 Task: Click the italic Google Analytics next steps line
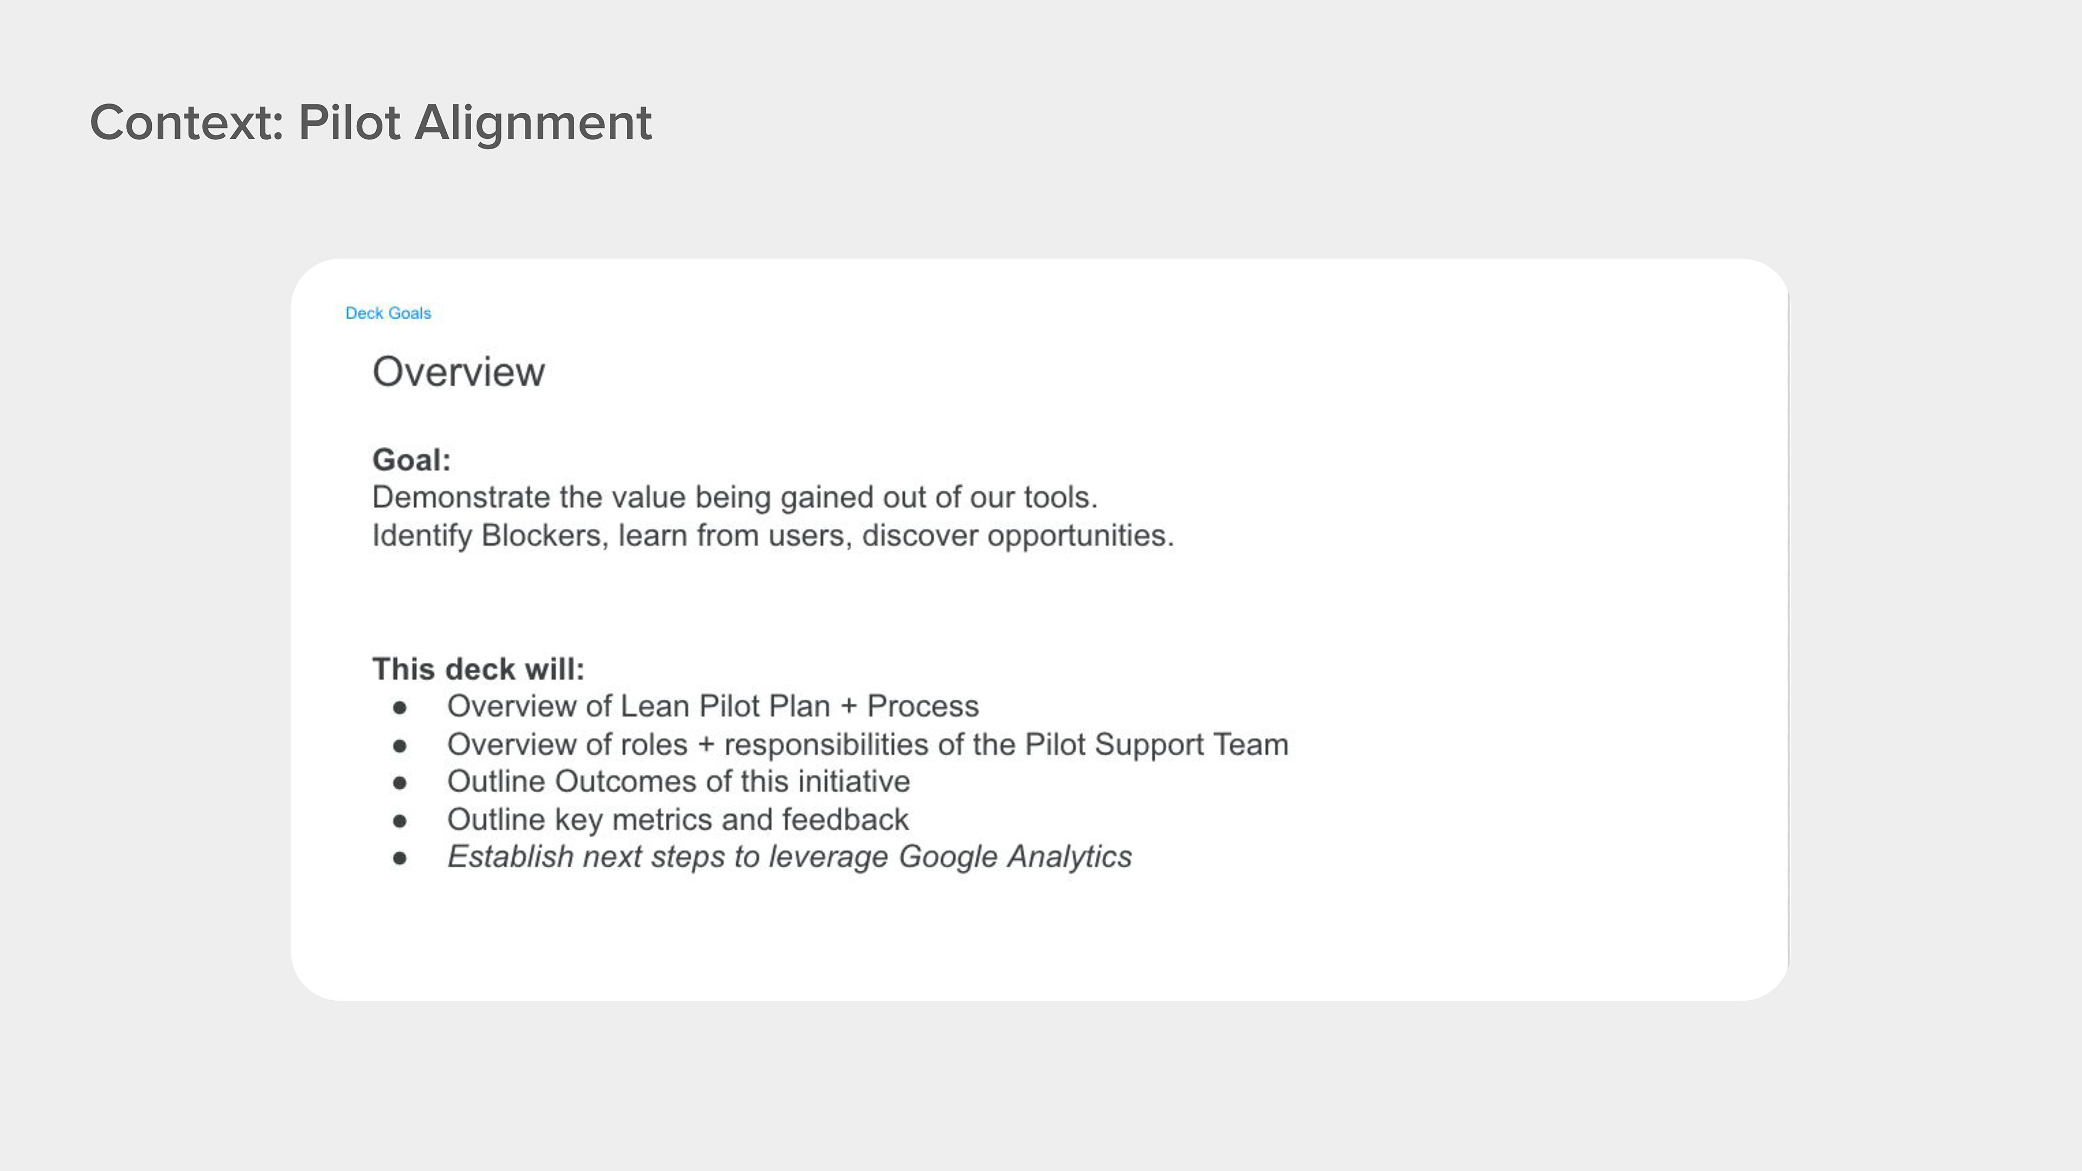click(789, 857)
